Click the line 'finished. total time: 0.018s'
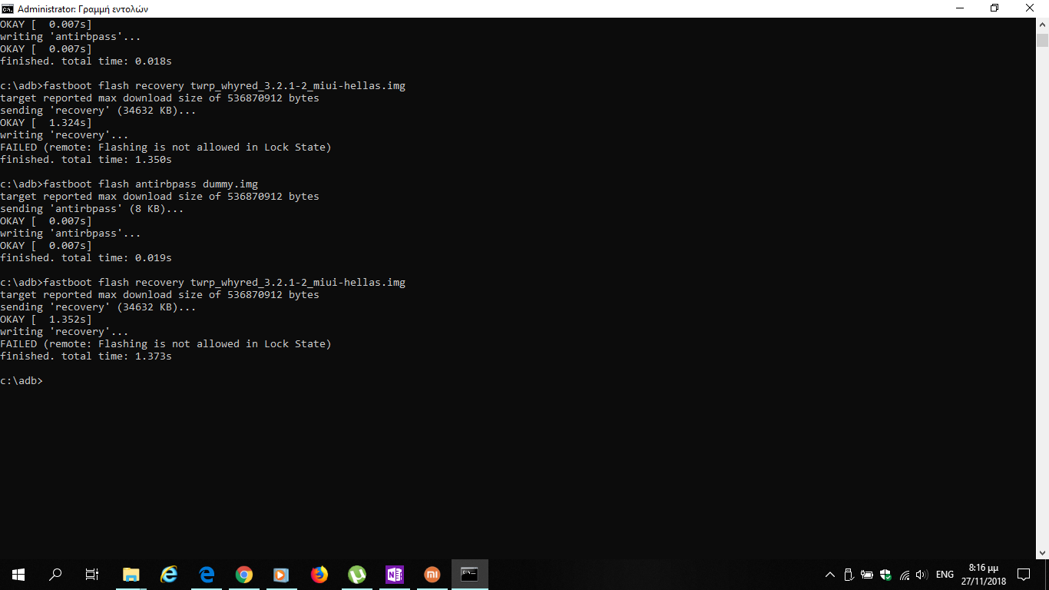Screen dimensions: 1049x590 (x=86, y=61)
